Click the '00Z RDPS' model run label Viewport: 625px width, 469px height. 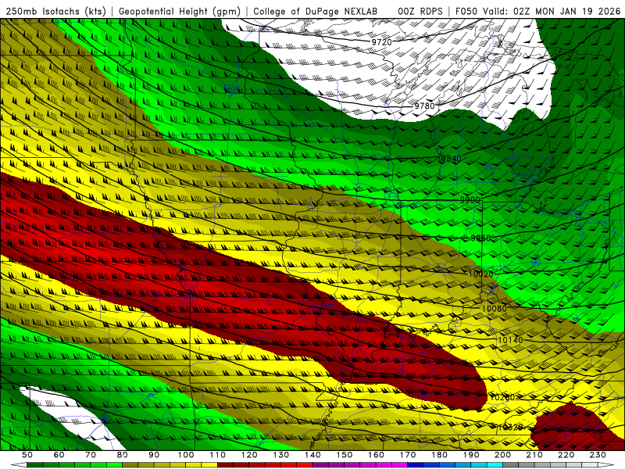coord(420,11)
